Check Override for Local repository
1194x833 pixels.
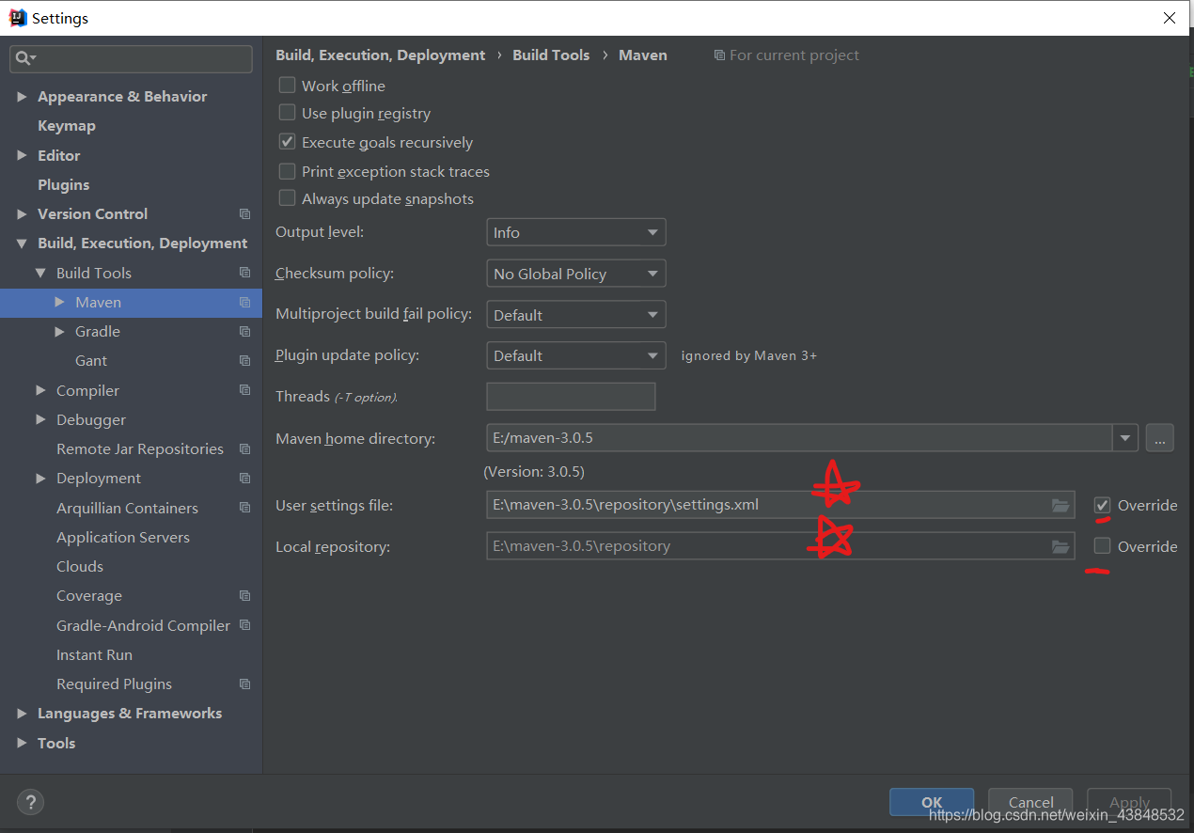tap(1103, 545)
